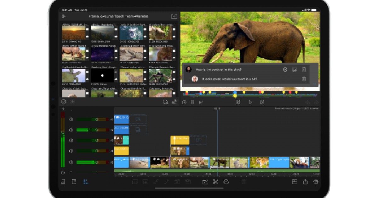
Task: Open the export share icon
Action: coord(305,182)
